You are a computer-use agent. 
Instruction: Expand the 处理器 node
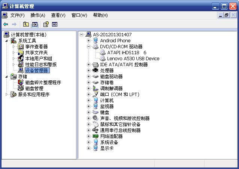tap(88, 70)
